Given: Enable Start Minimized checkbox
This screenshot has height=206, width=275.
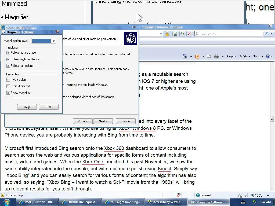Looking at the screenshot, I should click(x=8, y=86).
